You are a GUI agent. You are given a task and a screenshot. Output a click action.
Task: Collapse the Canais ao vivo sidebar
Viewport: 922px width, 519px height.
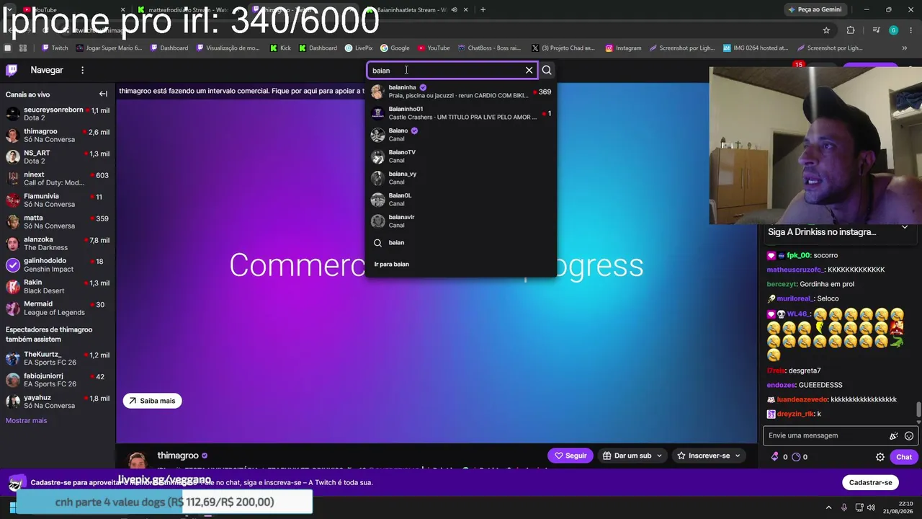[x=103, y=94]
